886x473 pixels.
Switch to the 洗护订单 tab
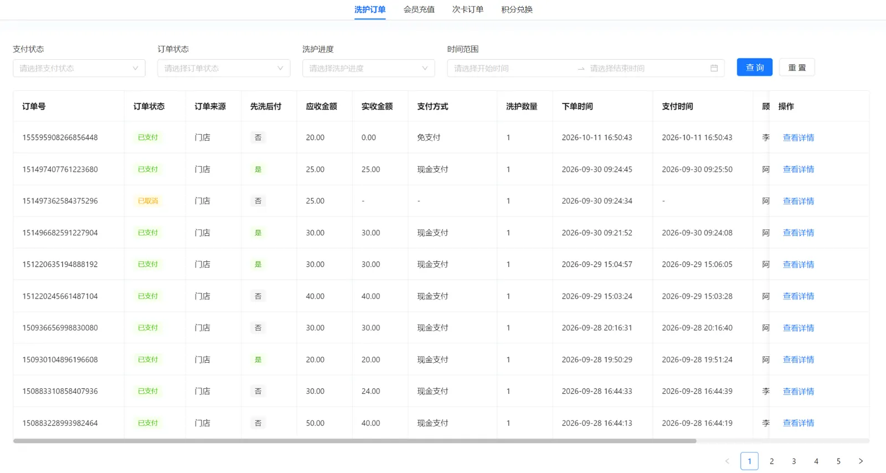[370, 9]
